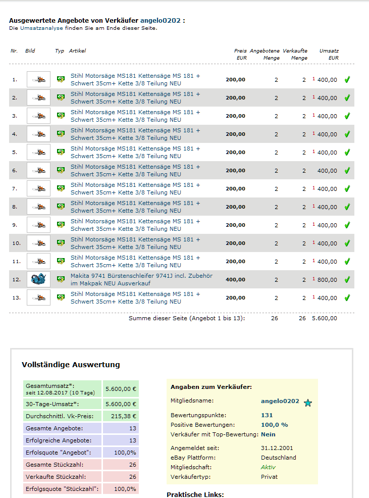Click the green checkmark in row 1
369x498 pixels.
tap(347, 79)
